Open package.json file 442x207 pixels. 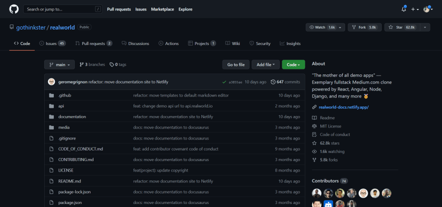point(70,202)
